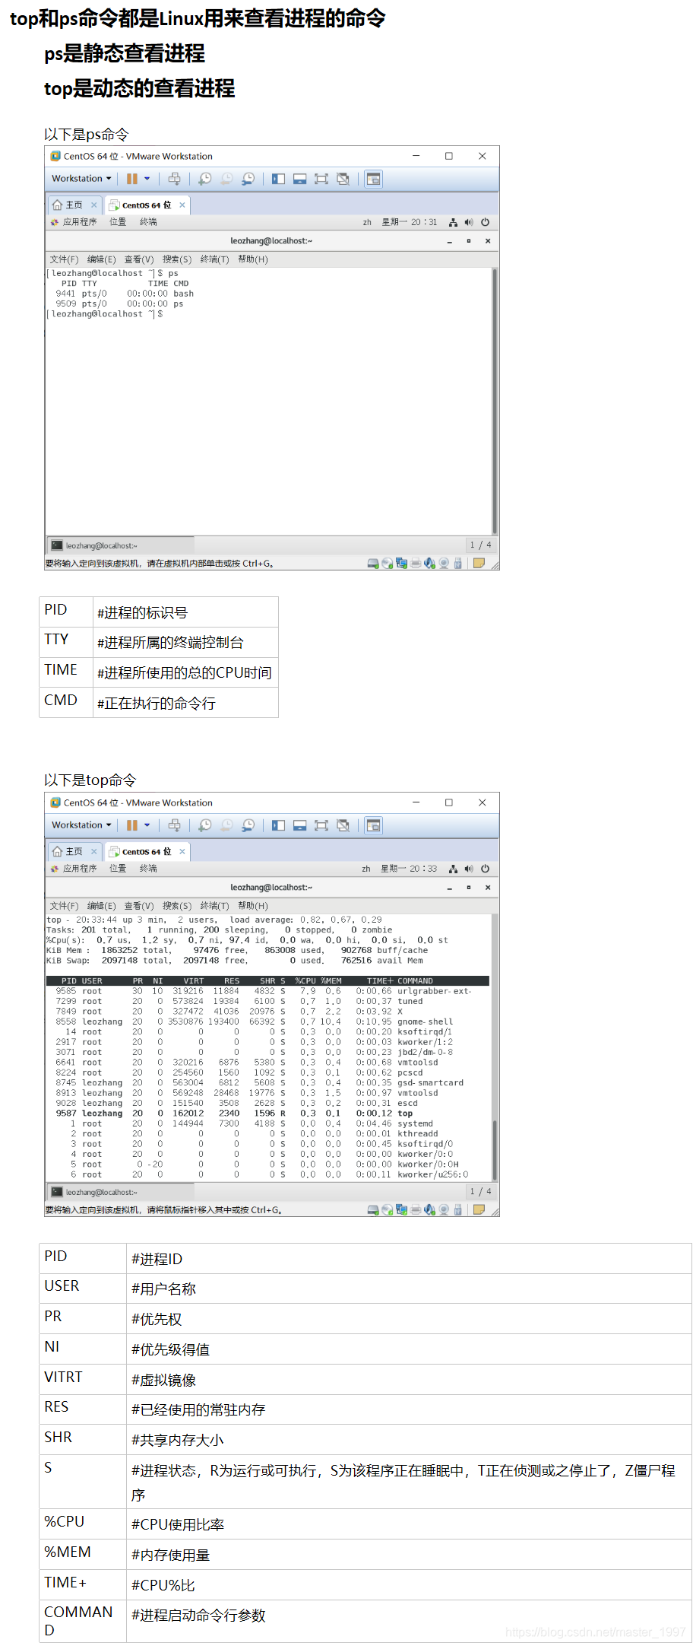Expand pause button arrow in ps window
Image resolution: width=693 pixels, height=1646 pixels.
(147, 179)
